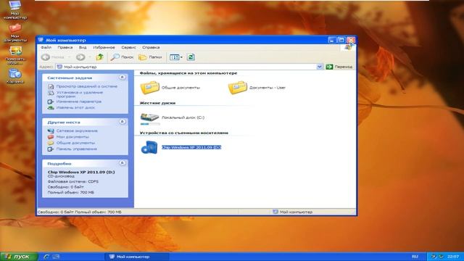Open the My Documents desktop icon
The width and height of the screenshot is (464, 261).
click(14, 32)
